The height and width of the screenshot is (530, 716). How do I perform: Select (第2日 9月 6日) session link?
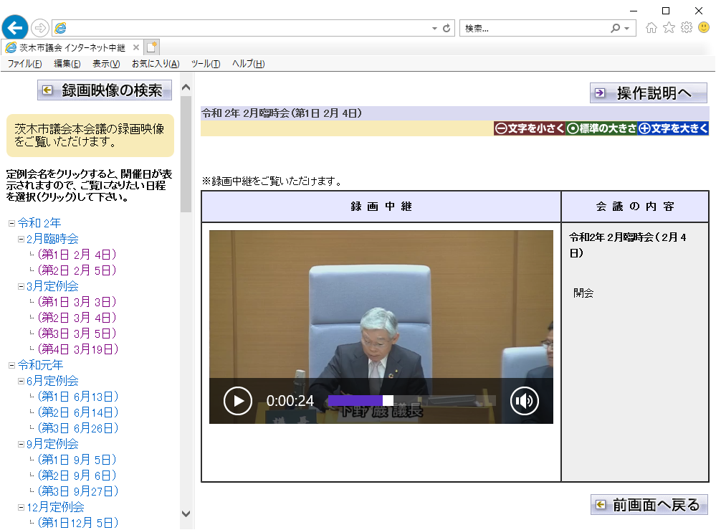pyautogui.click(x=77, y=475)
